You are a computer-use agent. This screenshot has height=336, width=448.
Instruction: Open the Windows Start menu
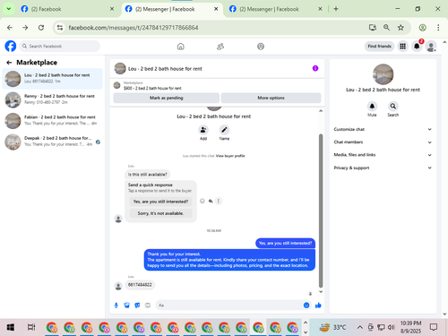[11, 327]
